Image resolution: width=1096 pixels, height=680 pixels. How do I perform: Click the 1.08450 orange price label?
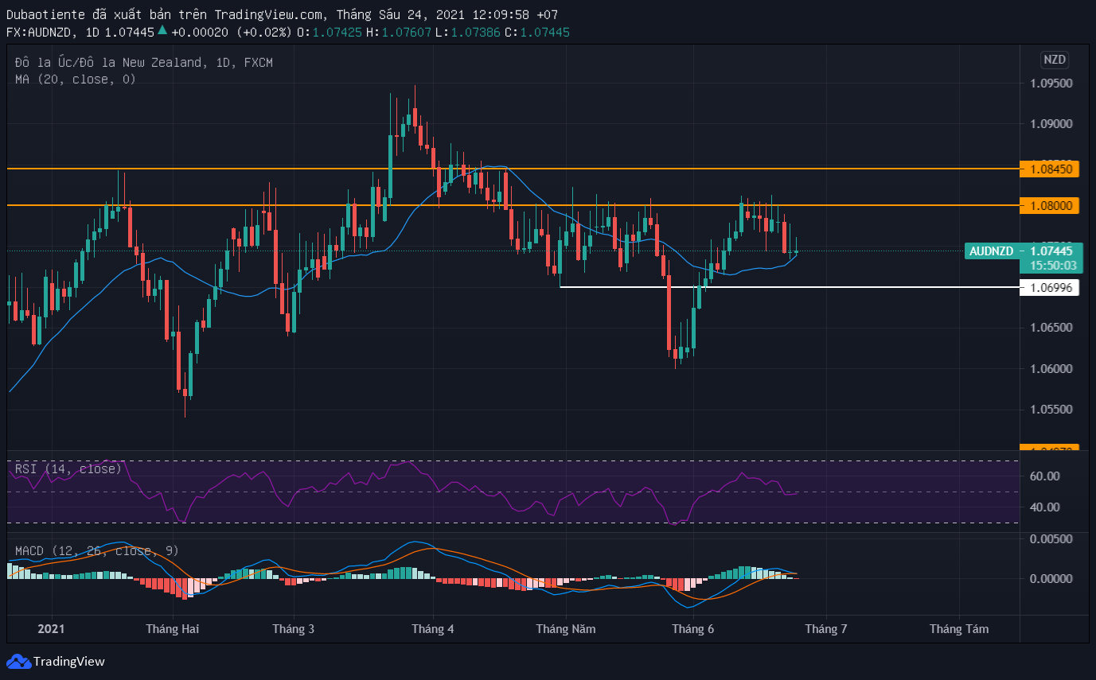pos(1050,169)
